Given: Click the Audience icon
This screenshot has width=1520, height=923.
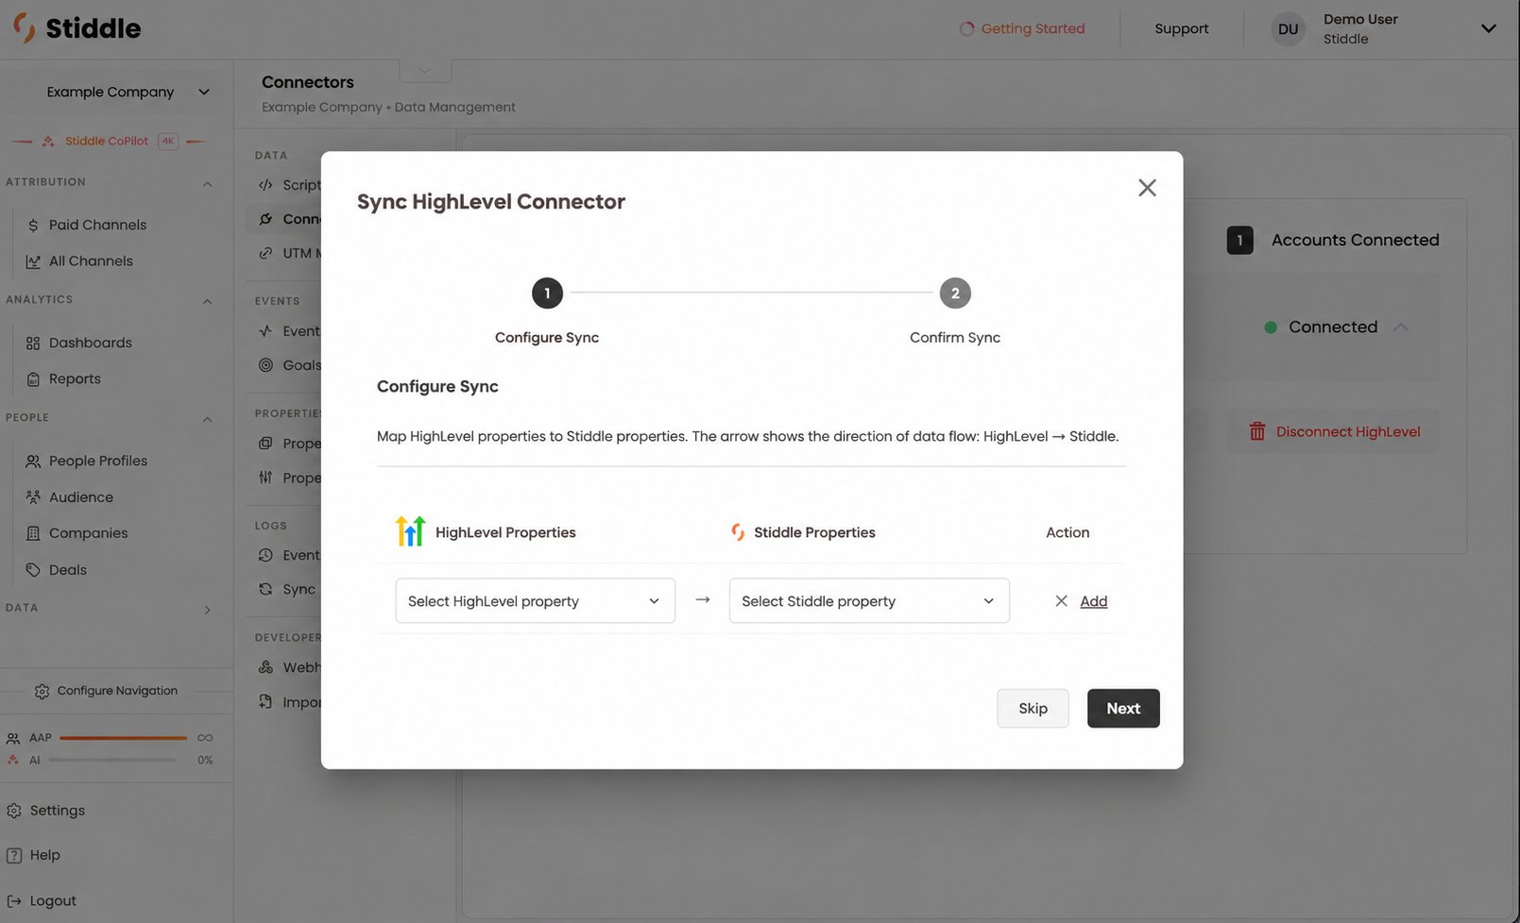Looking at the screenshot, I should pyautogui.click(x=33, y=497).
